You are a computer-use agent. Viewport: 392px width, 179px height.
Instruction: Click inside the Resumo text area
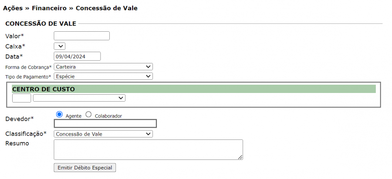pyautogui.click(x=148, y=149)
